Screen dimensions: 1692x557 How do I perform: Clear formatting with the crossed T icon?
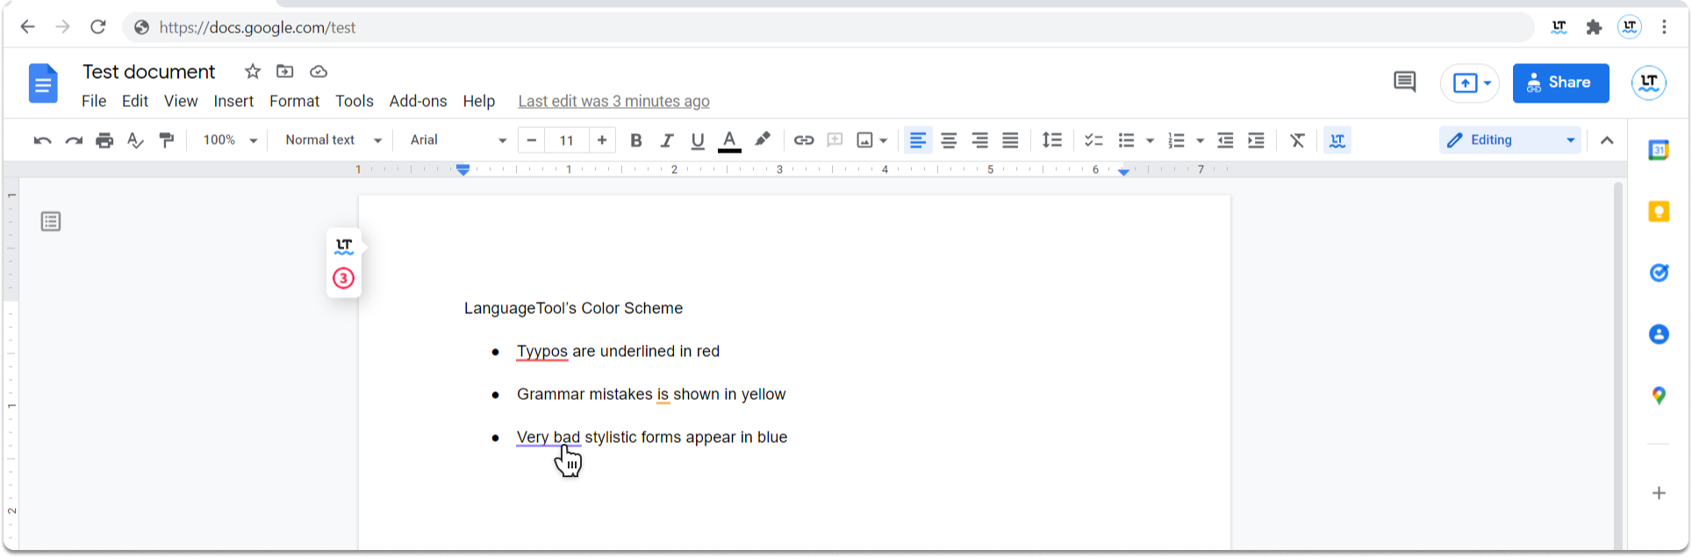point(1297,140)
